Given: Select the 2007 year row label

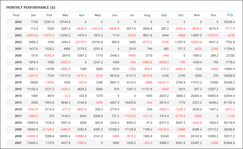Looking at the screenshot, I should point(18,143).
